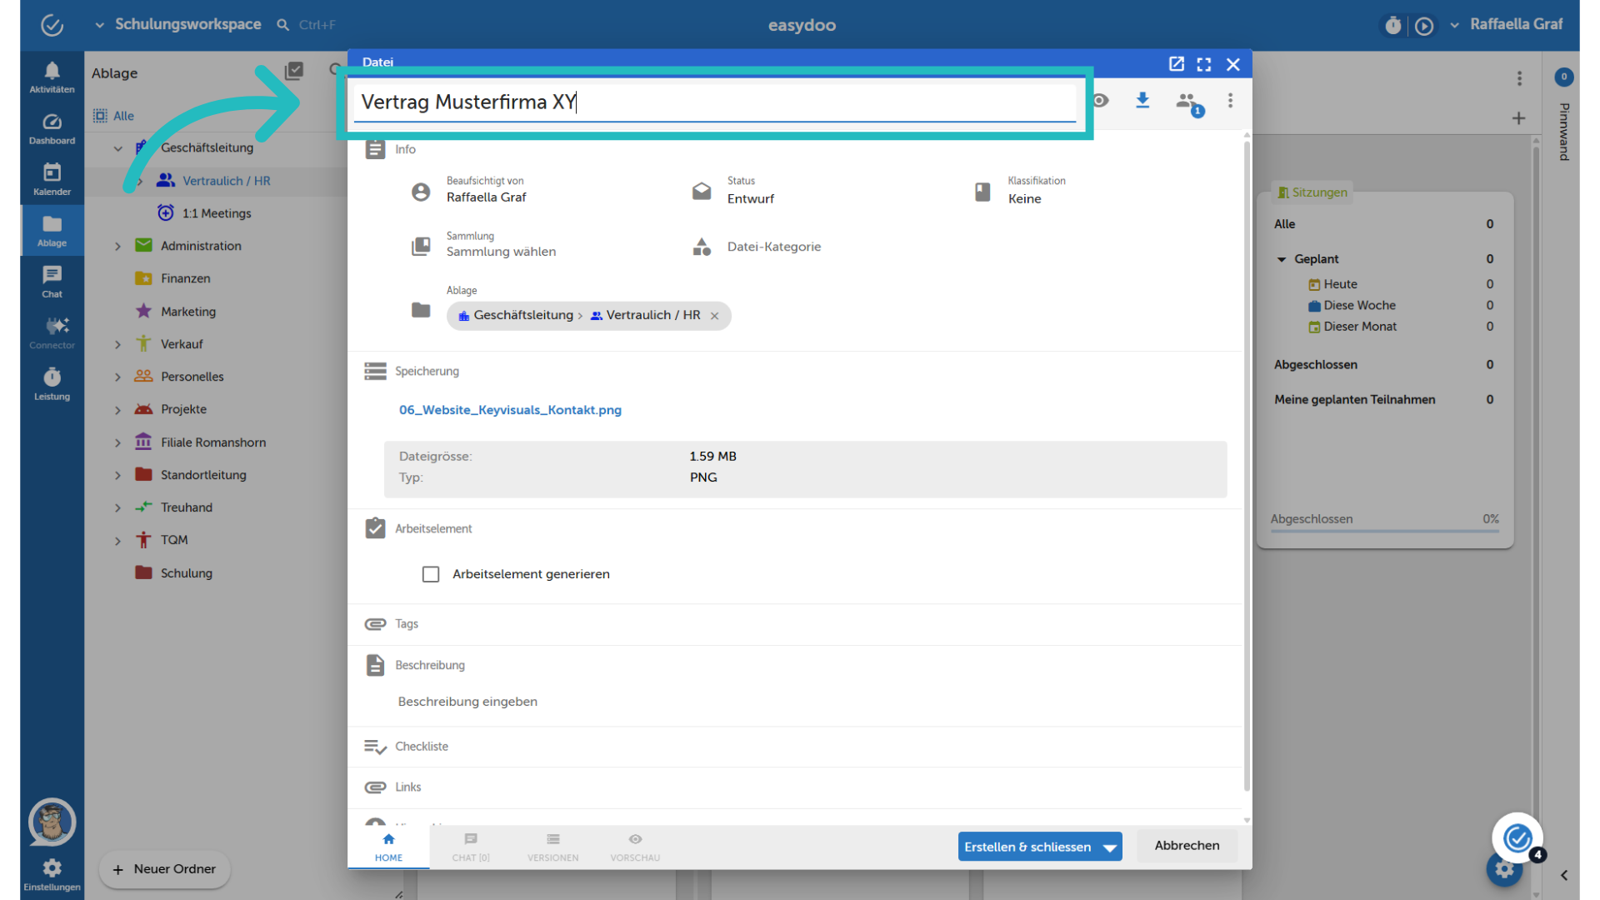Switch the file dialog to fullscreen
The height and width of the screenshot is (900, 1600).
[x=1204, y=64]
